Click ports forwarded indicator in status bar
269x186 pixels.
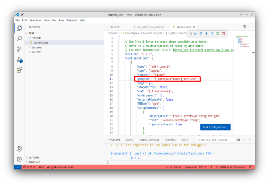point(41,167)
